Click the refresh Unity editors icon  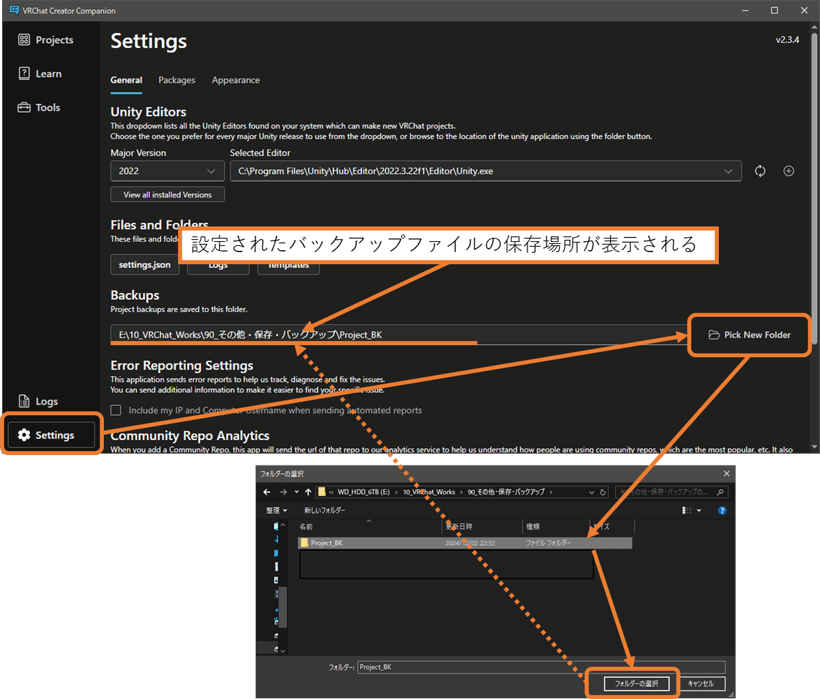coord(760,171)
